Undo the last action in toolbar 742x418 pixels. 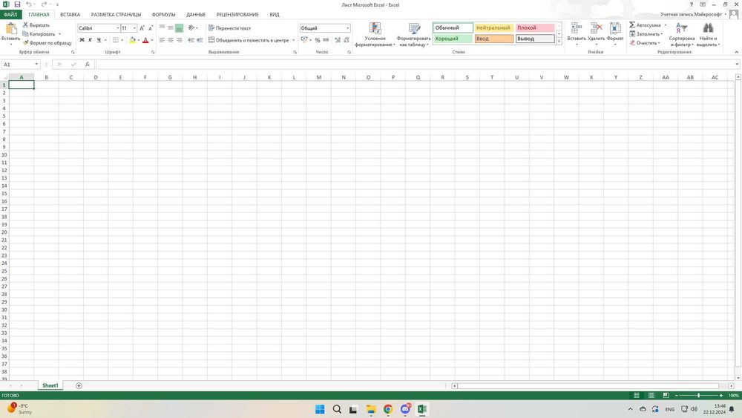28,4
